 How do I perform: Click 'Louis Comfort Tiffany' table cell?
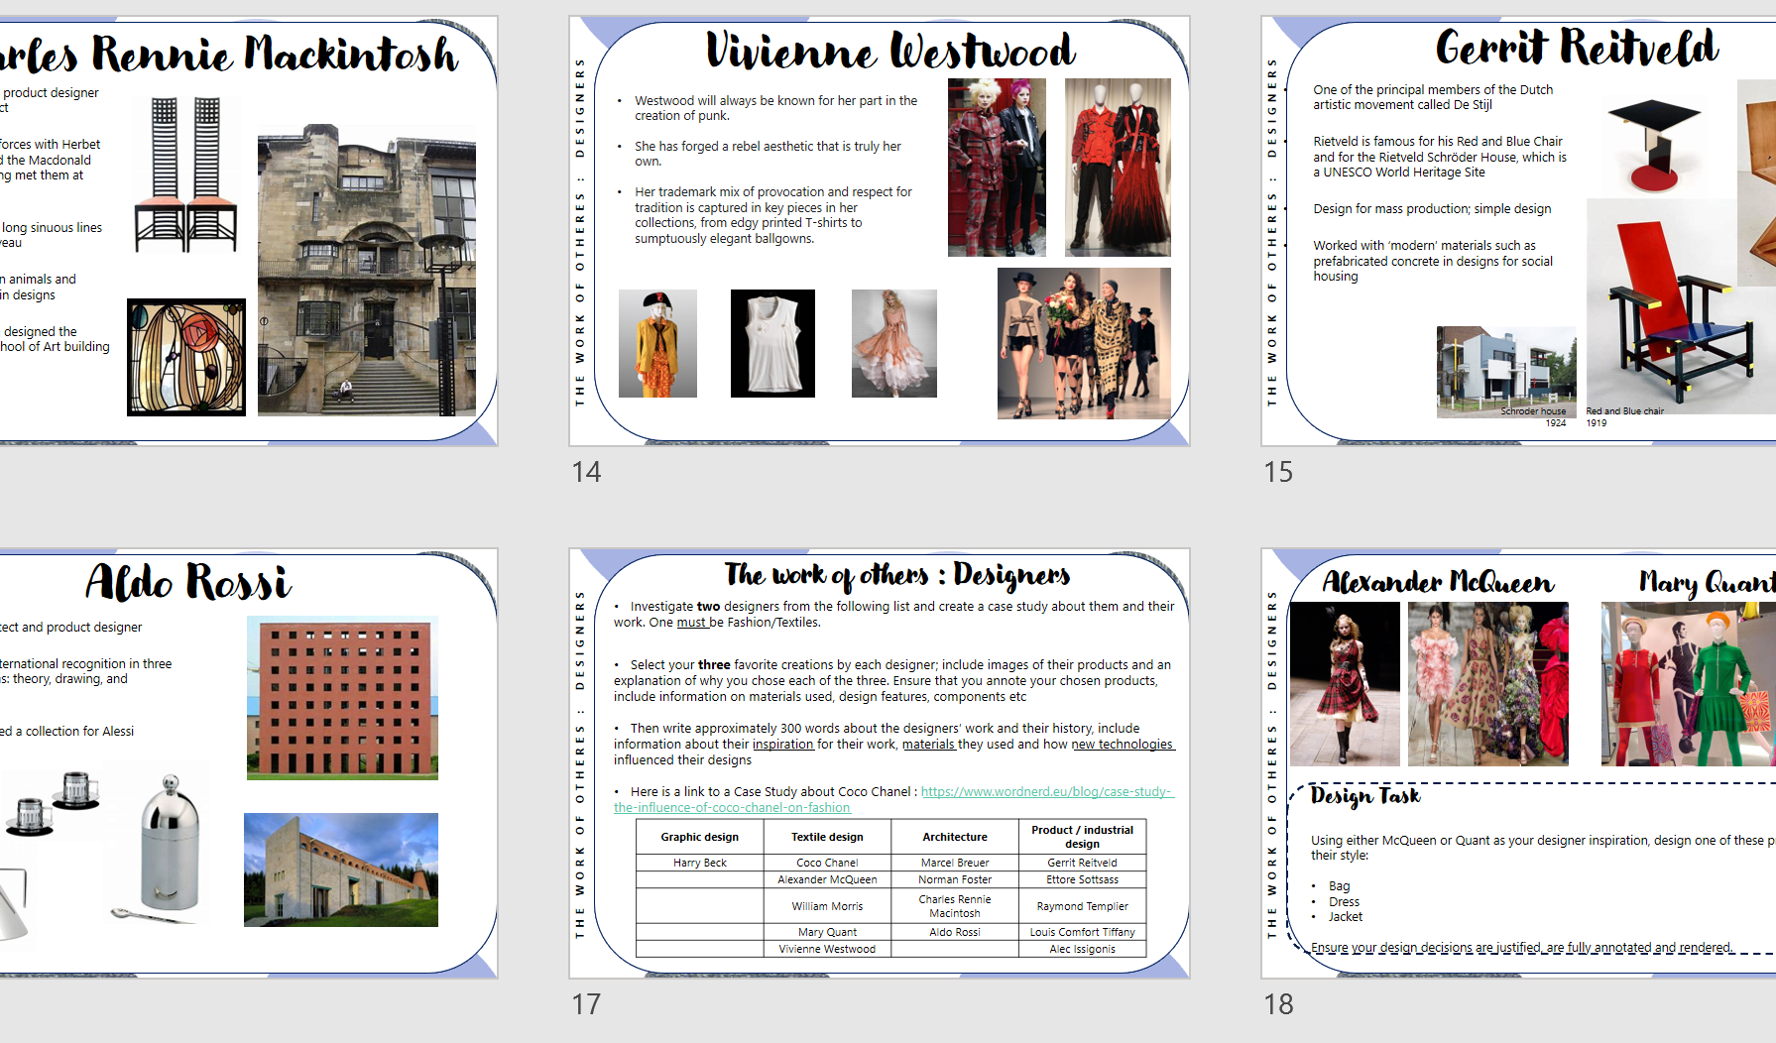(1082, 932)
